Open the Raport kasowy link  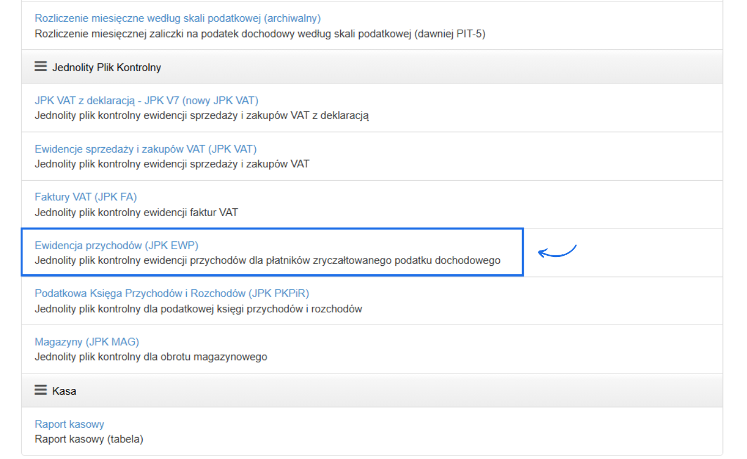click(69, 424)
